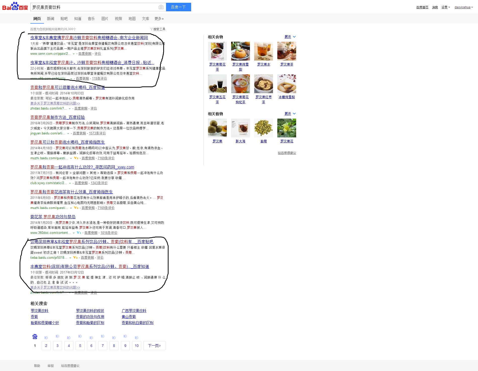Open 设置 dropdown in header
This screenshot has width=478, height=371.
click(446, 7)
